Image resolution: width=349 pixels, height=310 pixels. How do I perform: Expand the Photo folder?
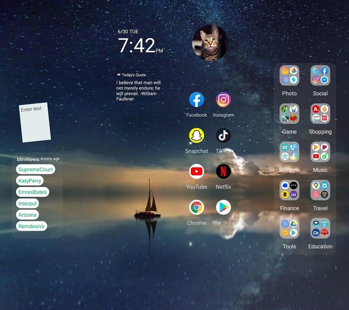tap(289, 76)
